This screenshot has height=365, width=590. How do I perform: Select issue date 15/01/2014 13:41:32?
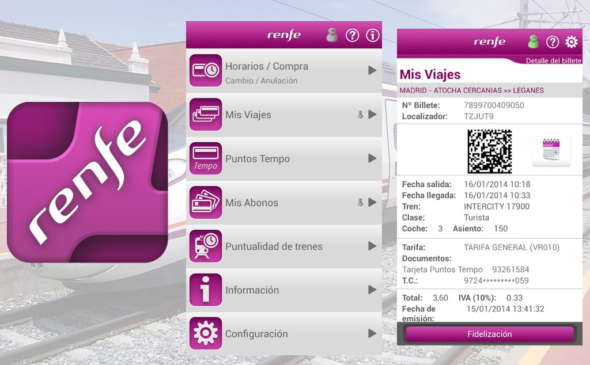(505, 309)
